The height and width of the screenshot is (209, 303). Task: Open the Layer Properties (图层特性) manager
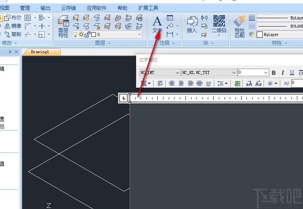coord(63,27)
